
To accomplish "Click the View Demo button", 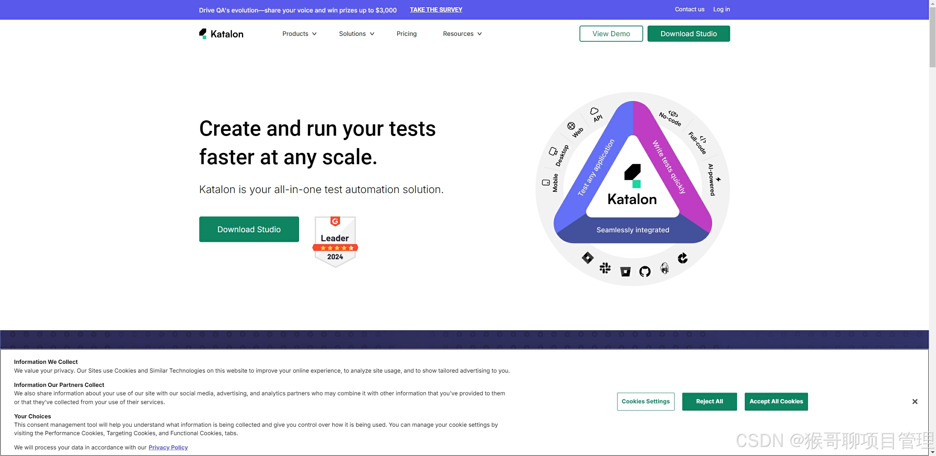I will [611, 34].
